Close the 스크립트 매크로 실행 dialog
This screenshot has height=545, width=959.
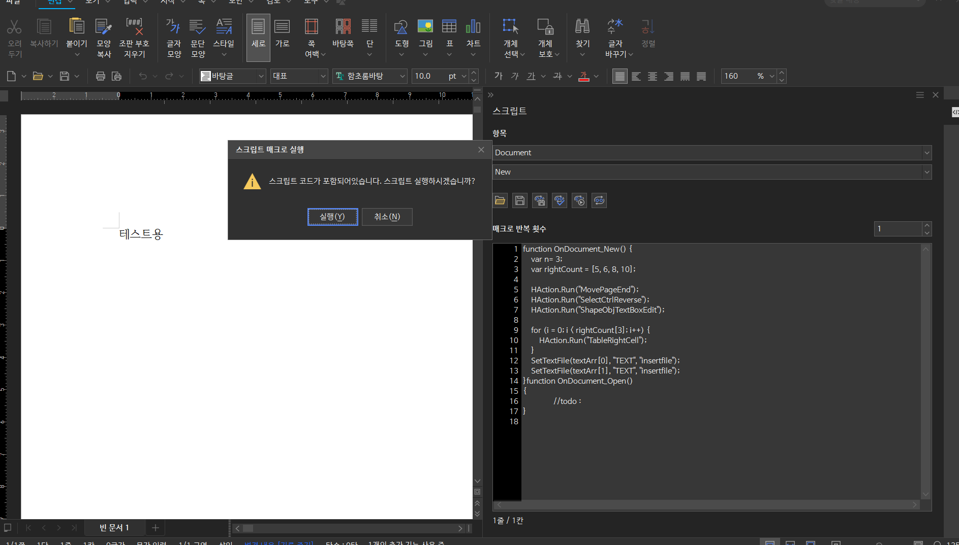tap(481, 150)
